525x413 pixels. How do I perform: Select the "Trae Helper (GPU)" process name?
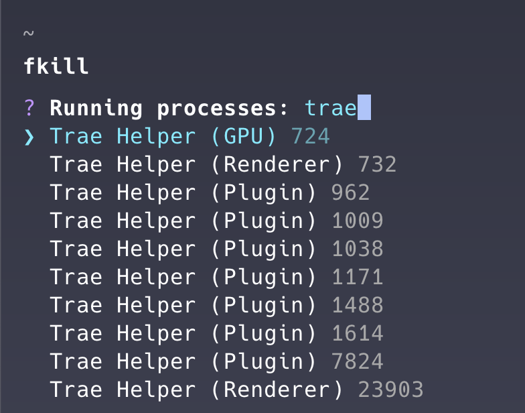click(163, 137)
